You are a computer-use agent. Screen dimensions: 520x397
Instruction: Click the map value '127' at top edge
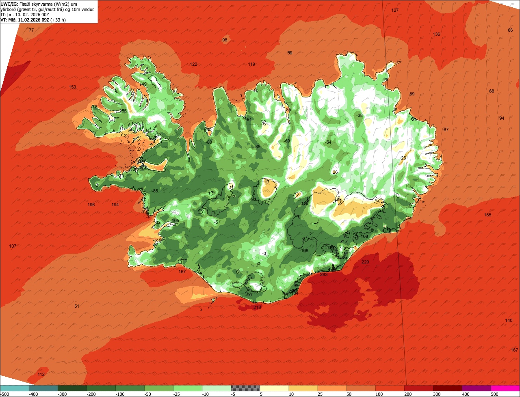pyautogui.click(x=395, y=11)
